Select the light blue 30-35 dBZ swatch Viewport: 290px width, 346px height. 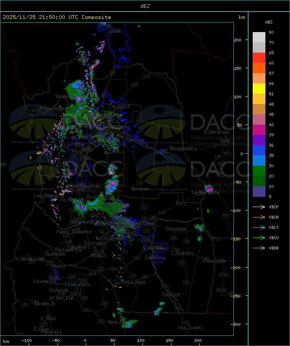pyautogui.click(x=259, y=161)
